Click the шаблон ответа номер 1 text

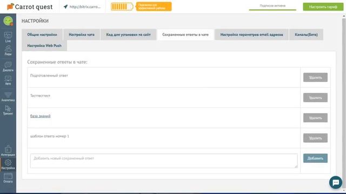click(50, 136)
